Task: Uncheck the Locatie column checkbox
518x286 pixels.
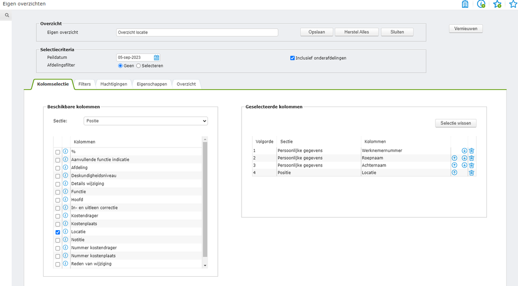Action: tap(58, 232)
